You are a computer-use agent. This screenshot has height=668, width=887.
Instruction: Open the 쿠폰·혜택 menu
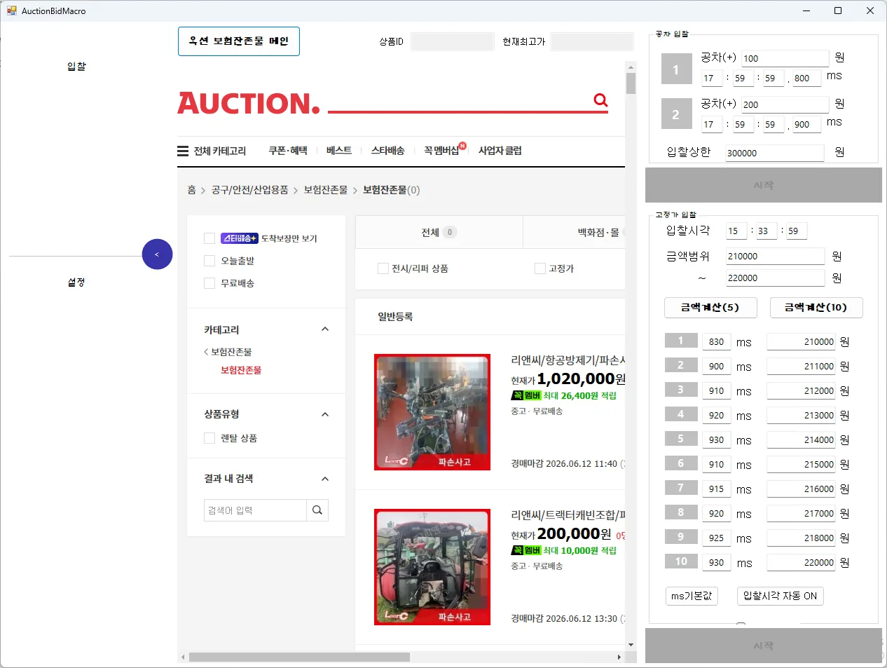(x=288, y=151)
